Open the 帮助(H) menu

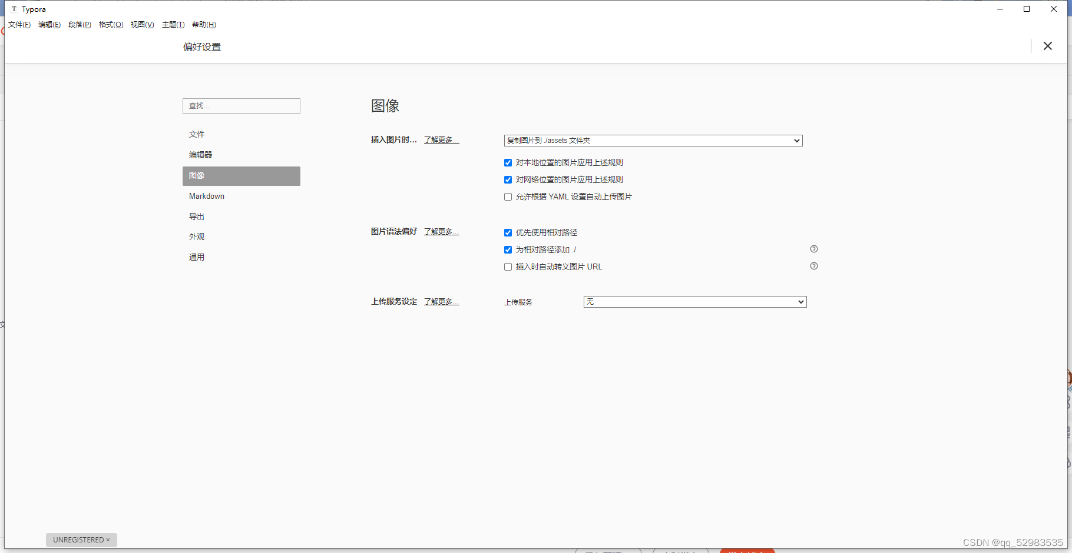(204, 25)
